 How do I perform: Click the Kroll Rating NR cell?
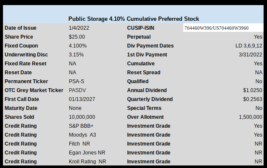(x=87, y=162)
